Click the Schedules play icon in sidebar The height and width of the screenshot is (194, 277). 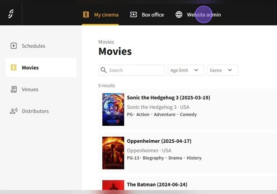tap(14, 46)
